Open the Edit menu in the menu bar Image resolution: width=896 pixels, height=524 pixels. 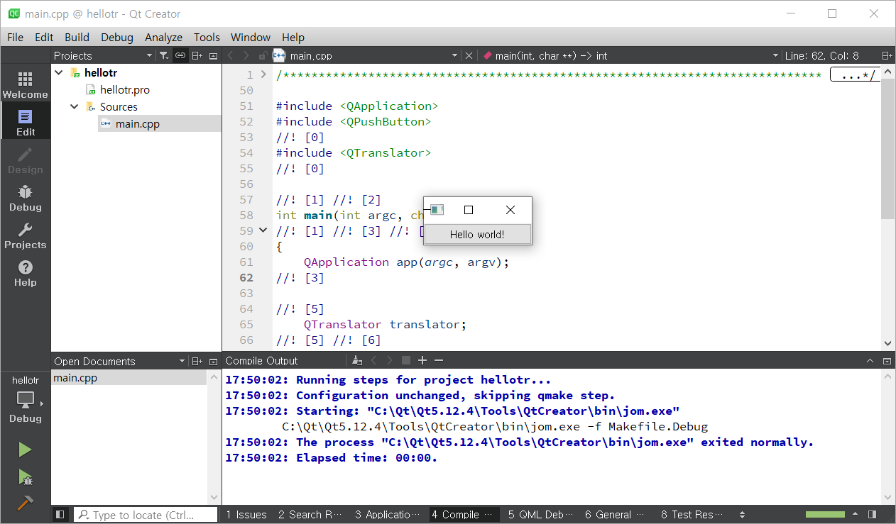click(x=44, y=37)
